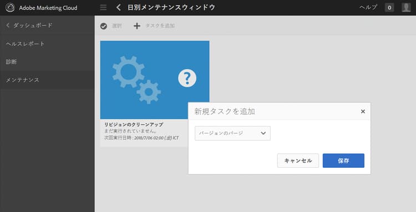Select メンテナンス in the sidebar
This screenshot has height=212, width=416.
[47, 79]
